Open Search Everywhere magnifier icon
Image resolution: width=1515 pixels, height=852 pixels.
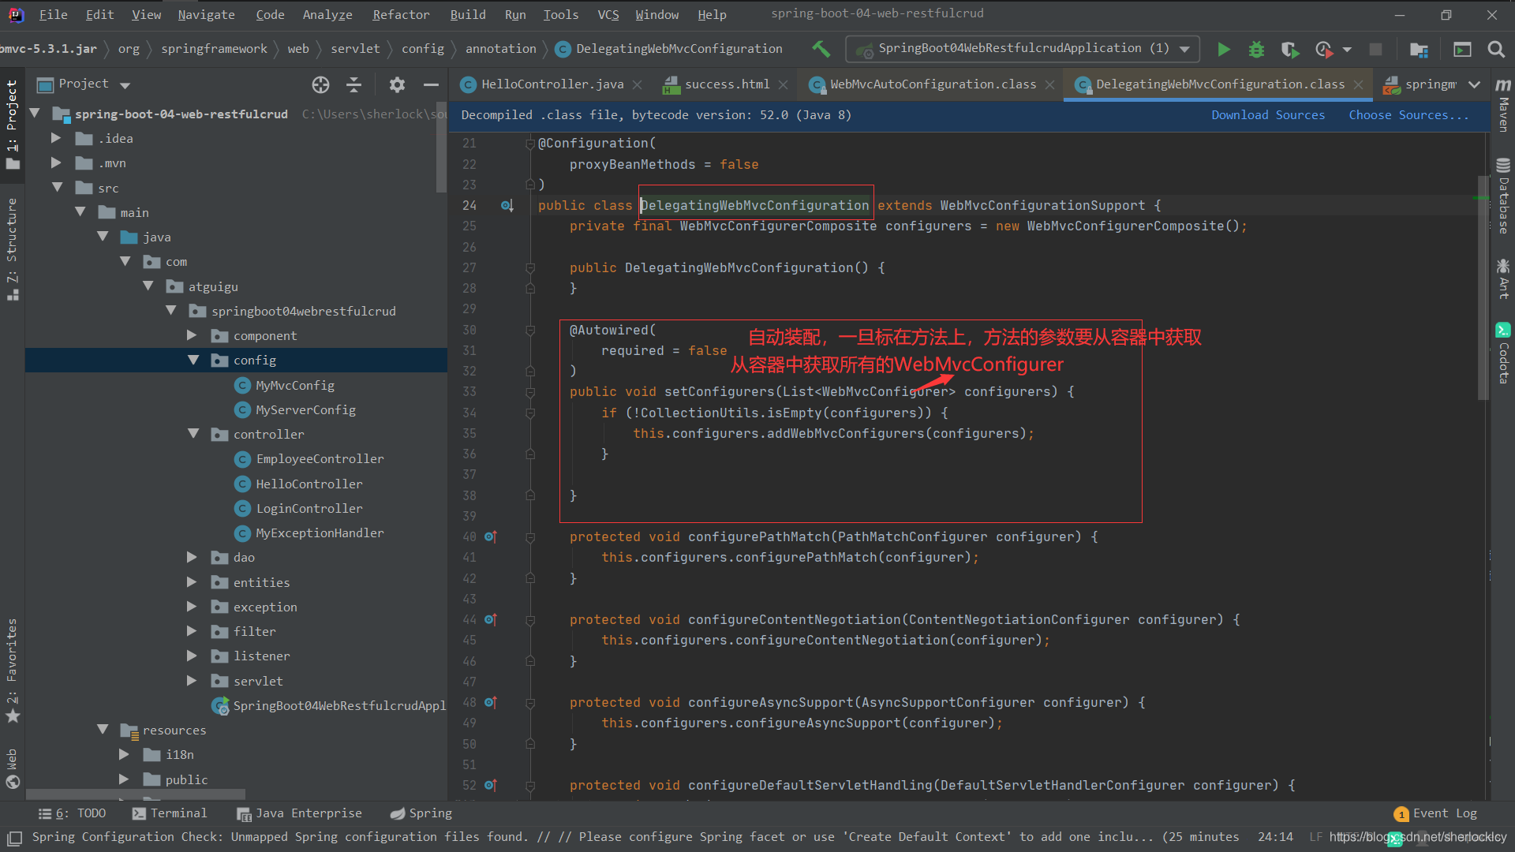click(x=1495, y=49)
